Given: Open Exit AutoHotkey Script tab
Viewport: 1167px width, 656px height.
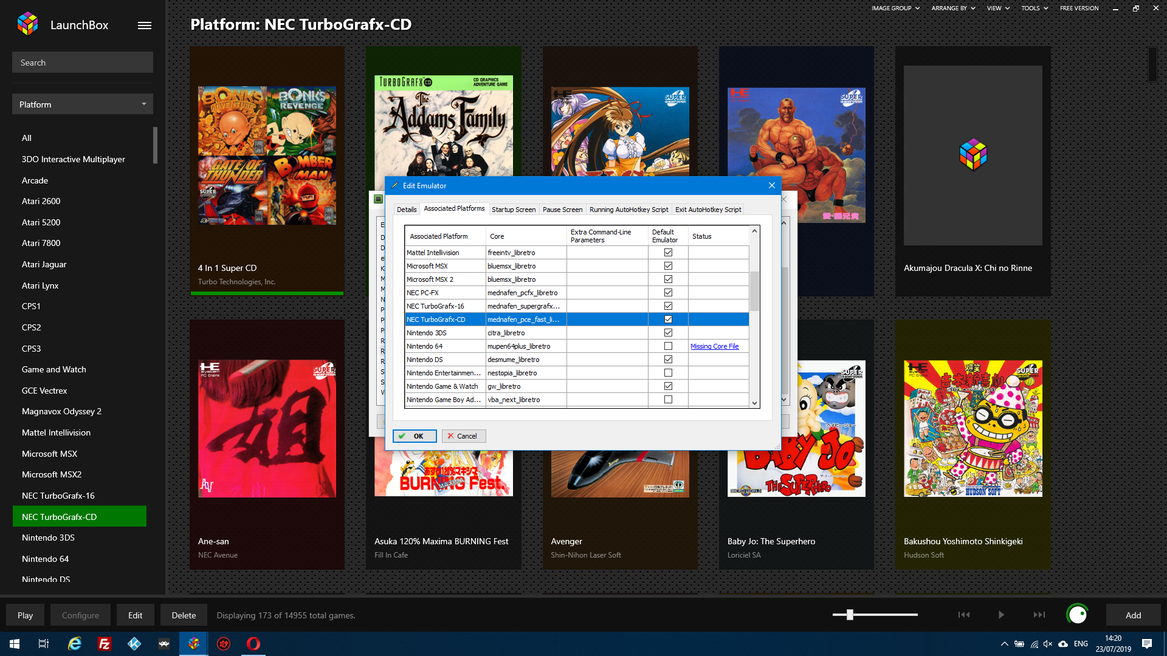Looking at the screenshot, I should coord(708,210).
